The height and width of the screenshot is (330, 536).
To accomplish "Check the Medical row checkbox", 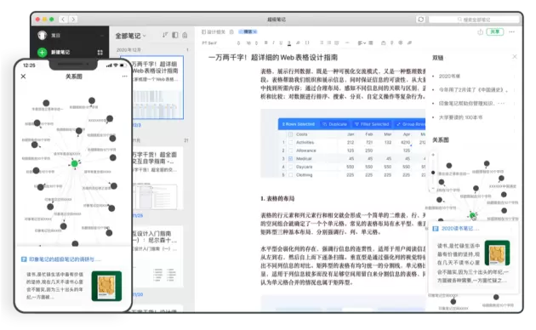I will (291, 158).
